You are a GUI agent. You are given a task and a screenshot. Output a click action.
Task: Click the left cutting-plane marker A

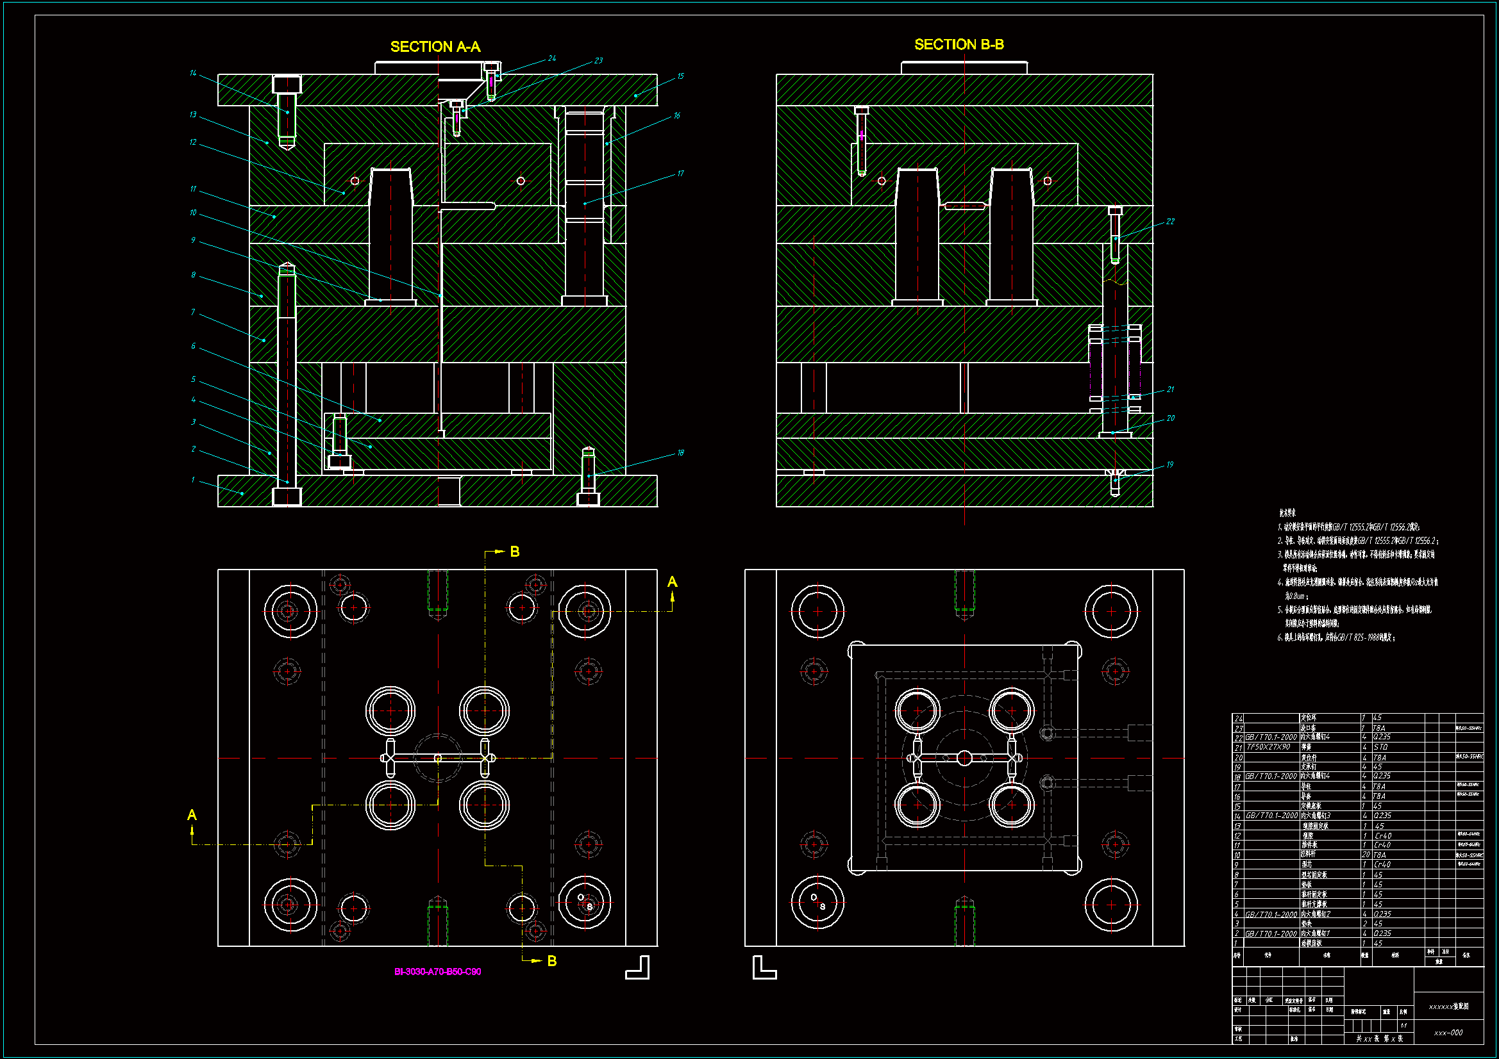coord(192,815)
